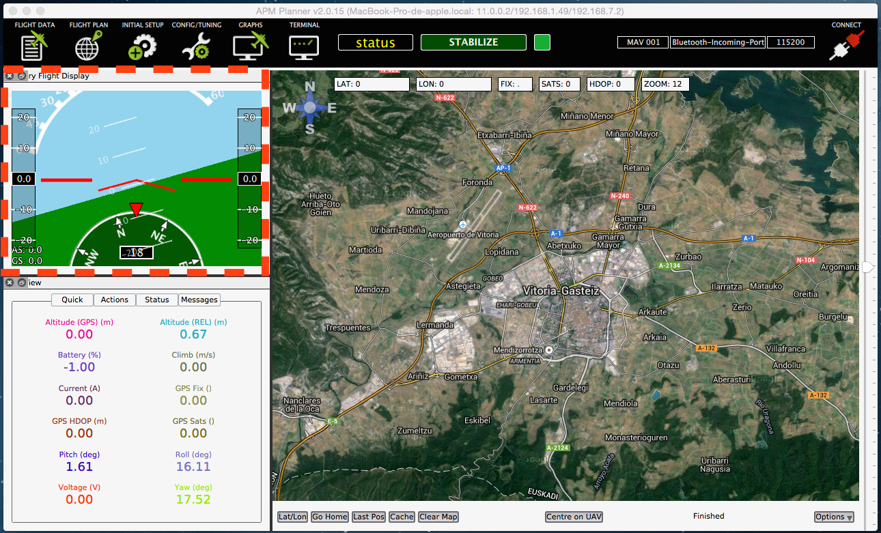This screenshot has width=881, height=533.
Task: Open the Flight Plan view
Action: coord(89,46)
